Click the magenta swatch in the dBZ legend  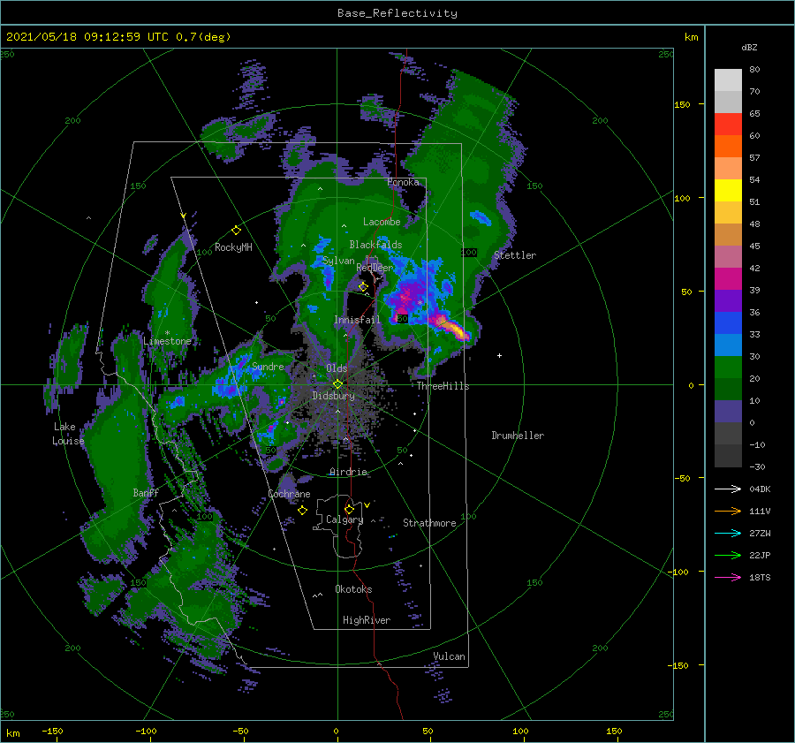click(728, 279)
